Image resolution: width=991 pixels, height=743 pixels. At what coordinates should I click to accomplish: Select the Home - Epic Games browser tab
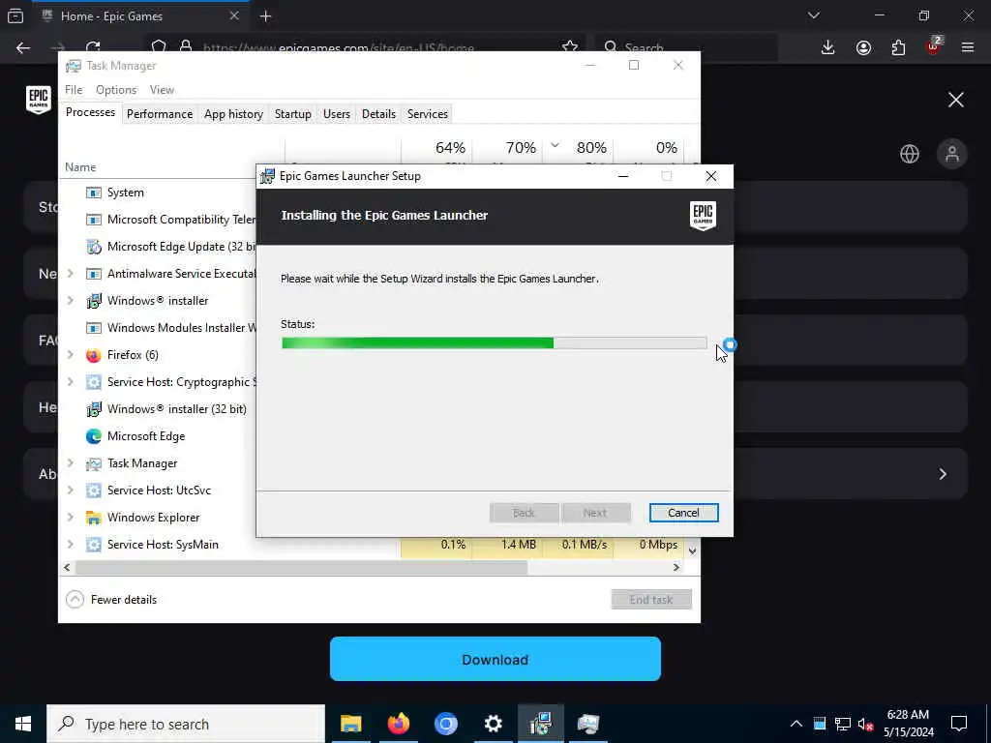coord(140,16)
